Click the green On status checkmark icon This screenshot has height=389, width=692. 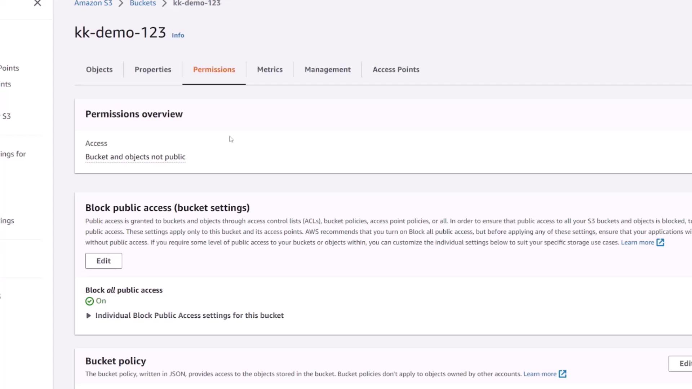tap(89, 301)
